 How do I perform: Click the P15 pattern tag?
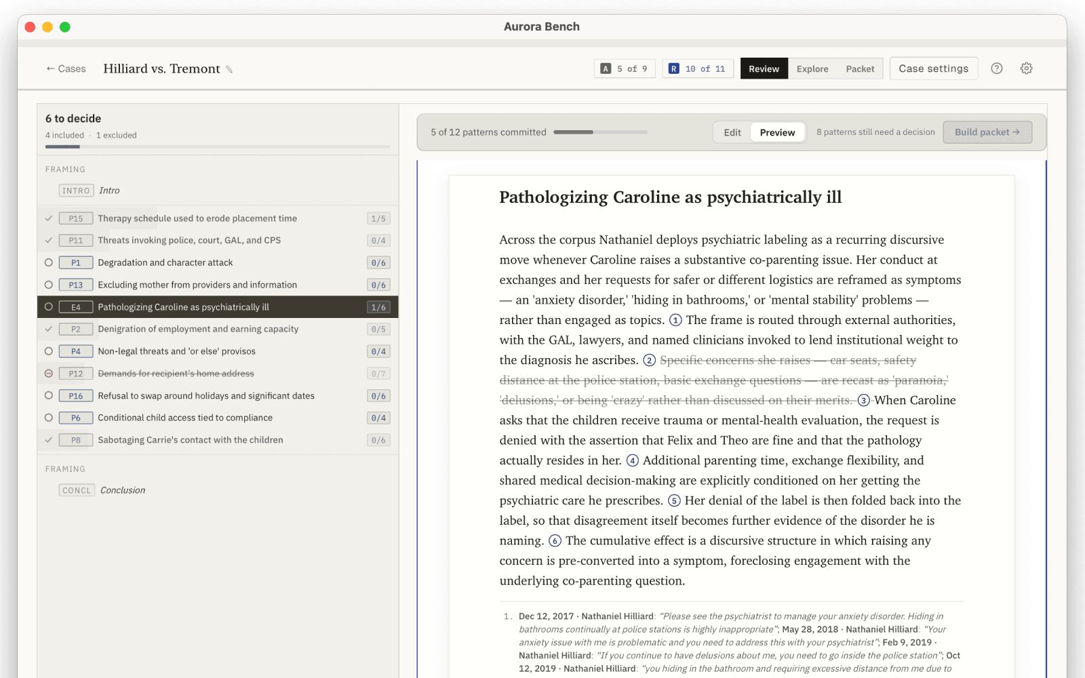coord(76,218)
